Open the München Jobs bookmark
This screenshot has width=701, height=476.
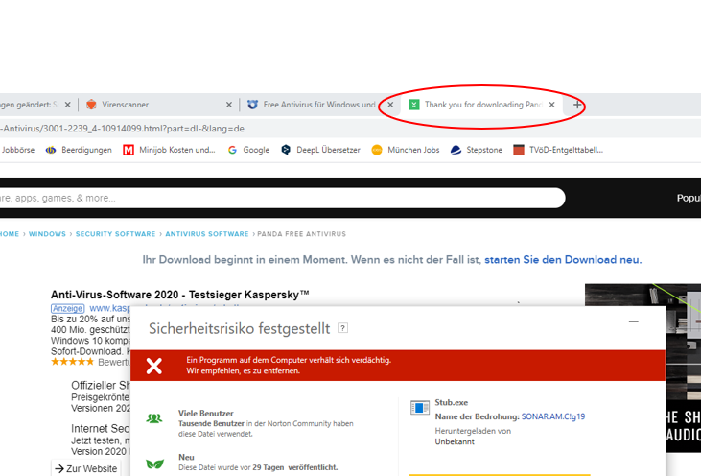[x=406, y=150]
